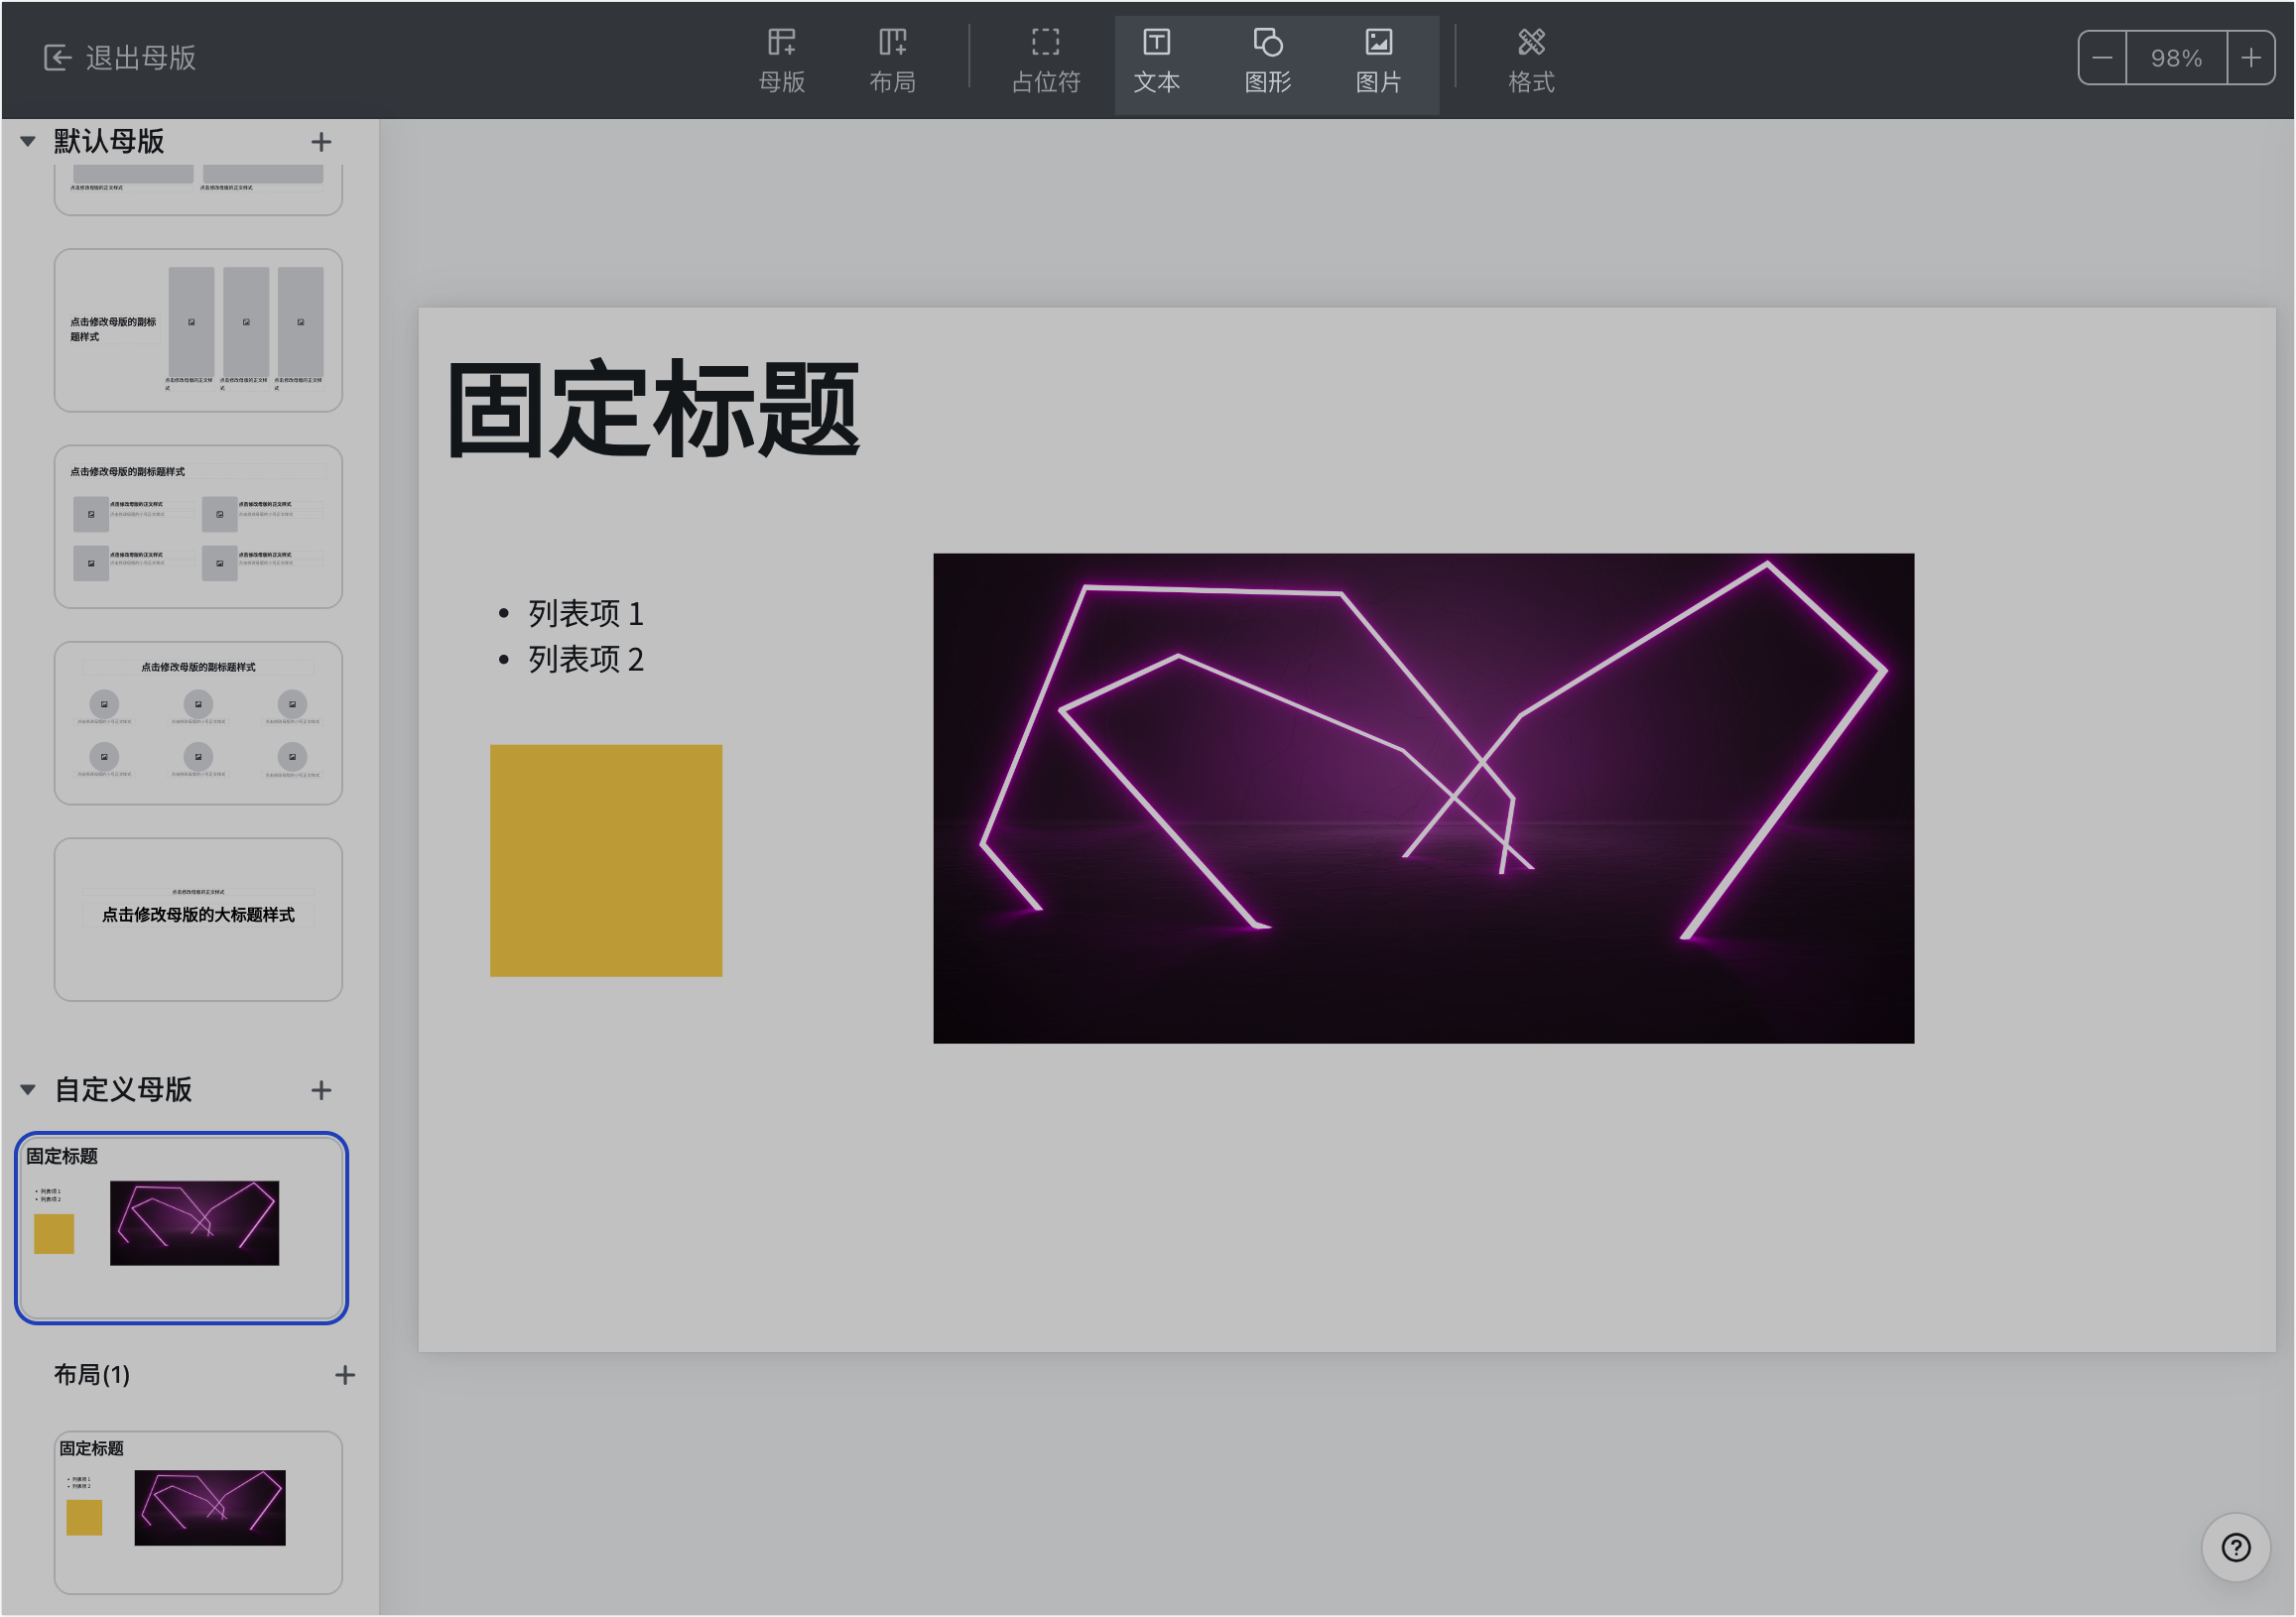
Task: Click the 固定标题 title on the slide
Action: point(653,409)
